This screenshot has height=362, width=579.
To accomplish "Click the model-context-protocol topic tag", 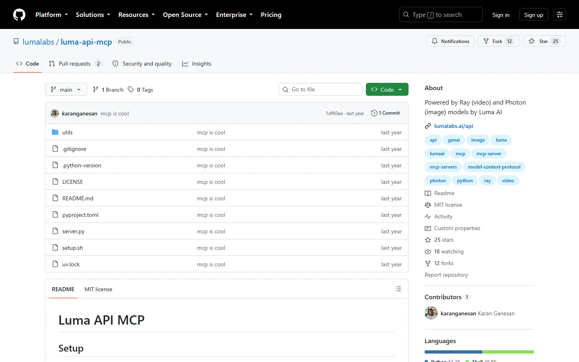I will [494, 167].
